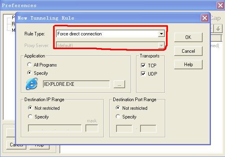Click the ending port number field
The width and height of the screenshot is (225, 157).
pos(148,129)
